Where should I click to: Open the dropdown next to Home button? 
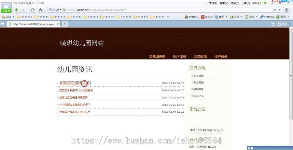pyautogui.click(x=45, y=10)
